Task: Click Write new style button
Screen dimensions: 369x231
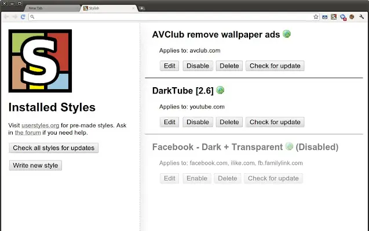Action: (35, 165)
